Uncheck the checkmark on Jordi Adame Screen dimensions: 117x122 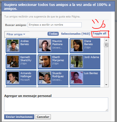(x=72, y=66)
